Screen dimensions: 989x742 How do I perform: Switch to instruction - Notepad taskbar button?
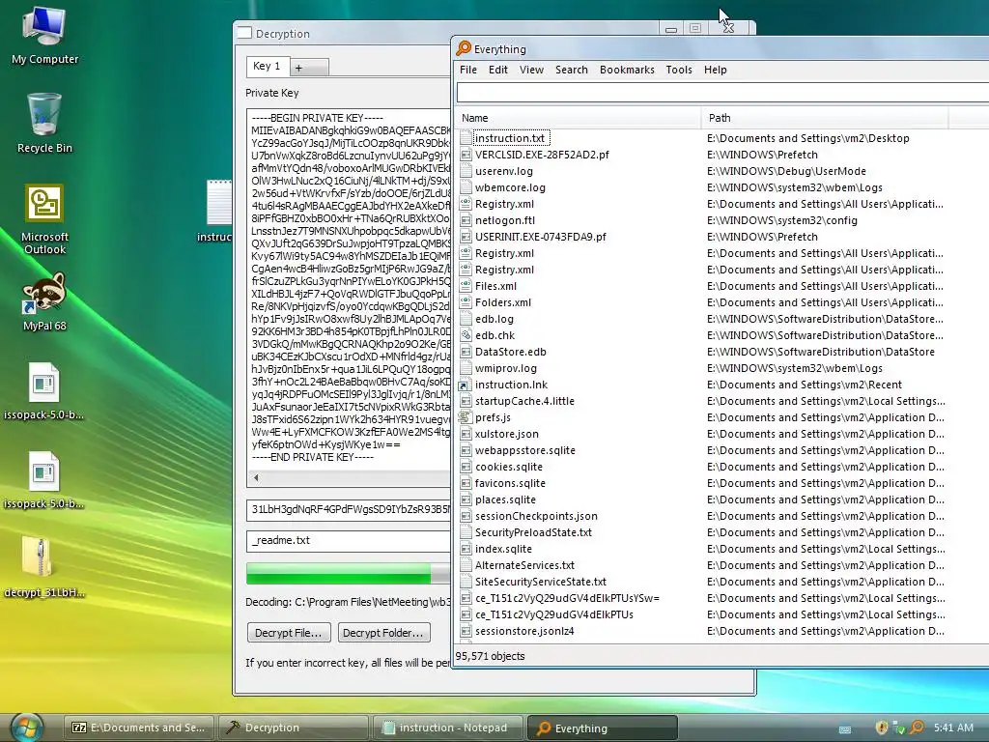(448, 728)
